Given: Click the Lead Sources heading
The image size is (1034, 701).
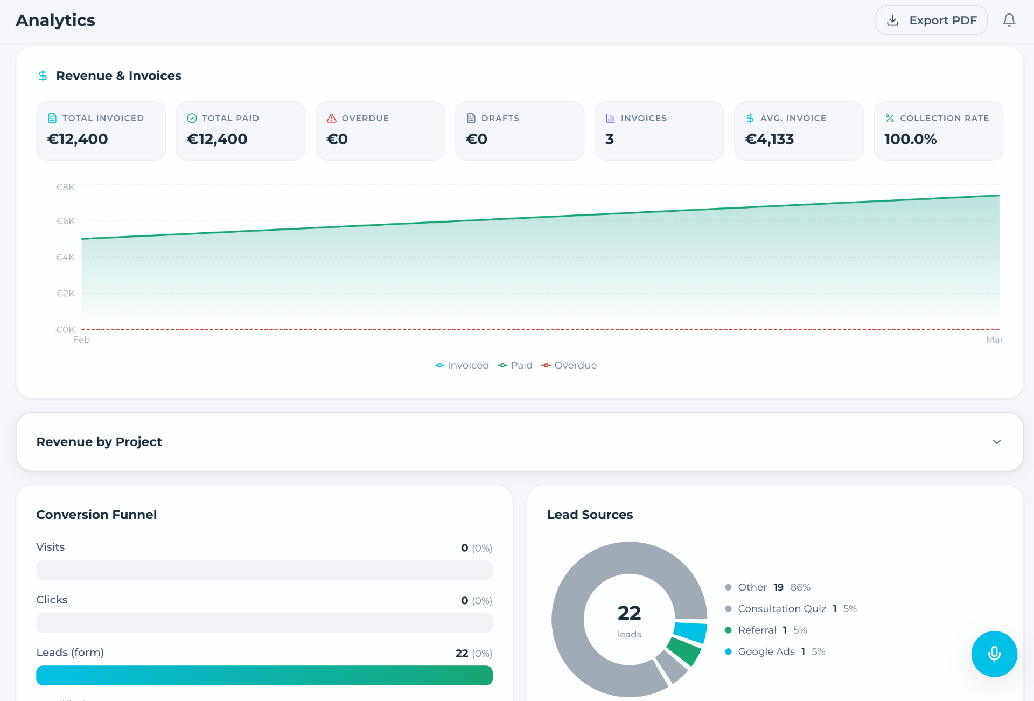Looking at the screenshot, I should tap(590, 515).
